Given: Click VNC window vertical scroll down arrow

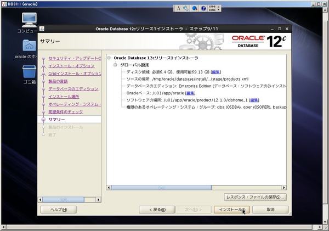Looking at the screenshot, I should click(325, 222).
